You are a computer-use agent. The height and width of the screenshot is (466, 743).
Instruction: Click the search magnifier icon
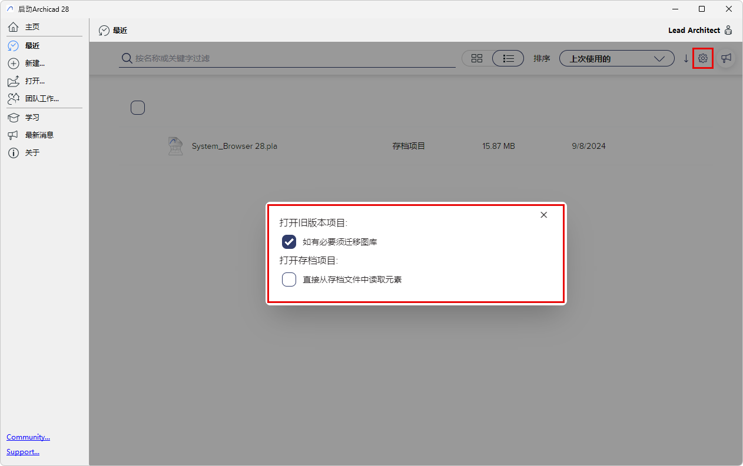[127, 58]
